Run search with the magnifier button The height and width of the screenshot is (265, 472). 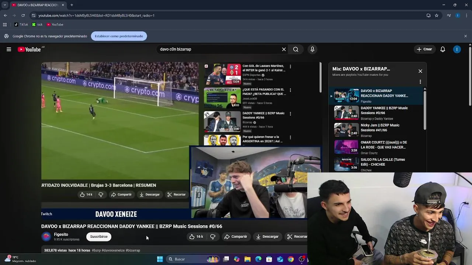(296, 49)
